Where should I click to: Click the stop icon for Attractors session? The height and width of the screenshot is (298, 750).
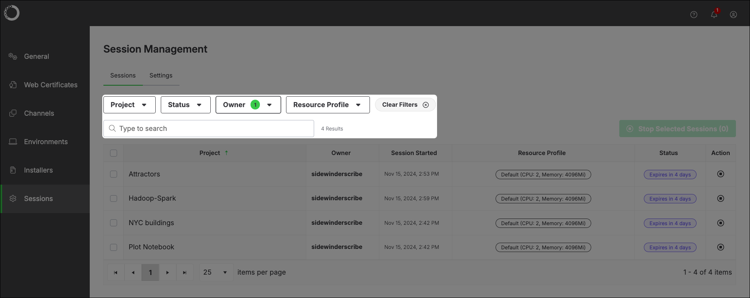coord(720,174)
